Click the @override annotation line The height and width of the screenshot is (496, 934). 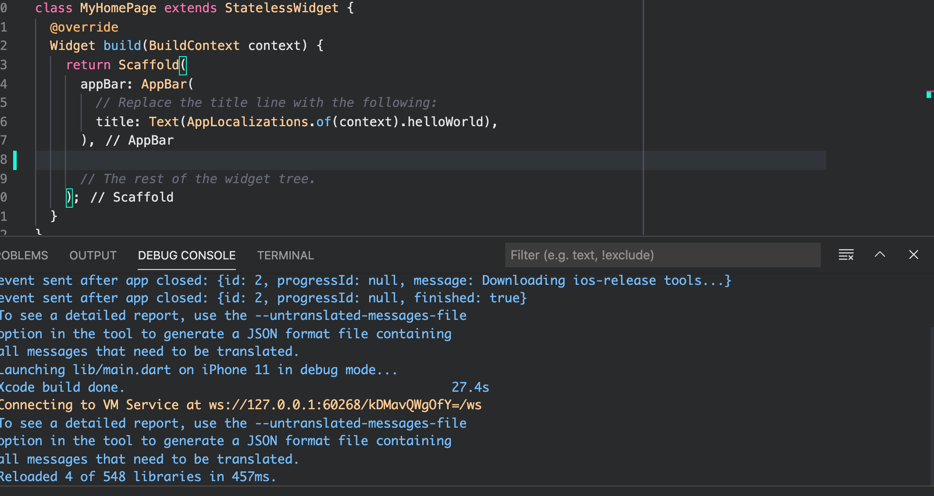pos(84,27)
